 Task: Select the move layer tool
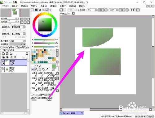[x=33, y=70]
